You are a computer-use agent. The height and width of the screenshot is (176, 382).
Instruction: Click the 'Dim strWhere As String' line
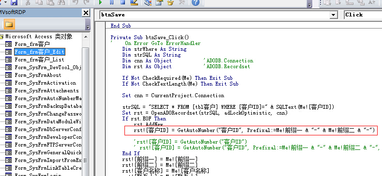[x=154, y=49]
